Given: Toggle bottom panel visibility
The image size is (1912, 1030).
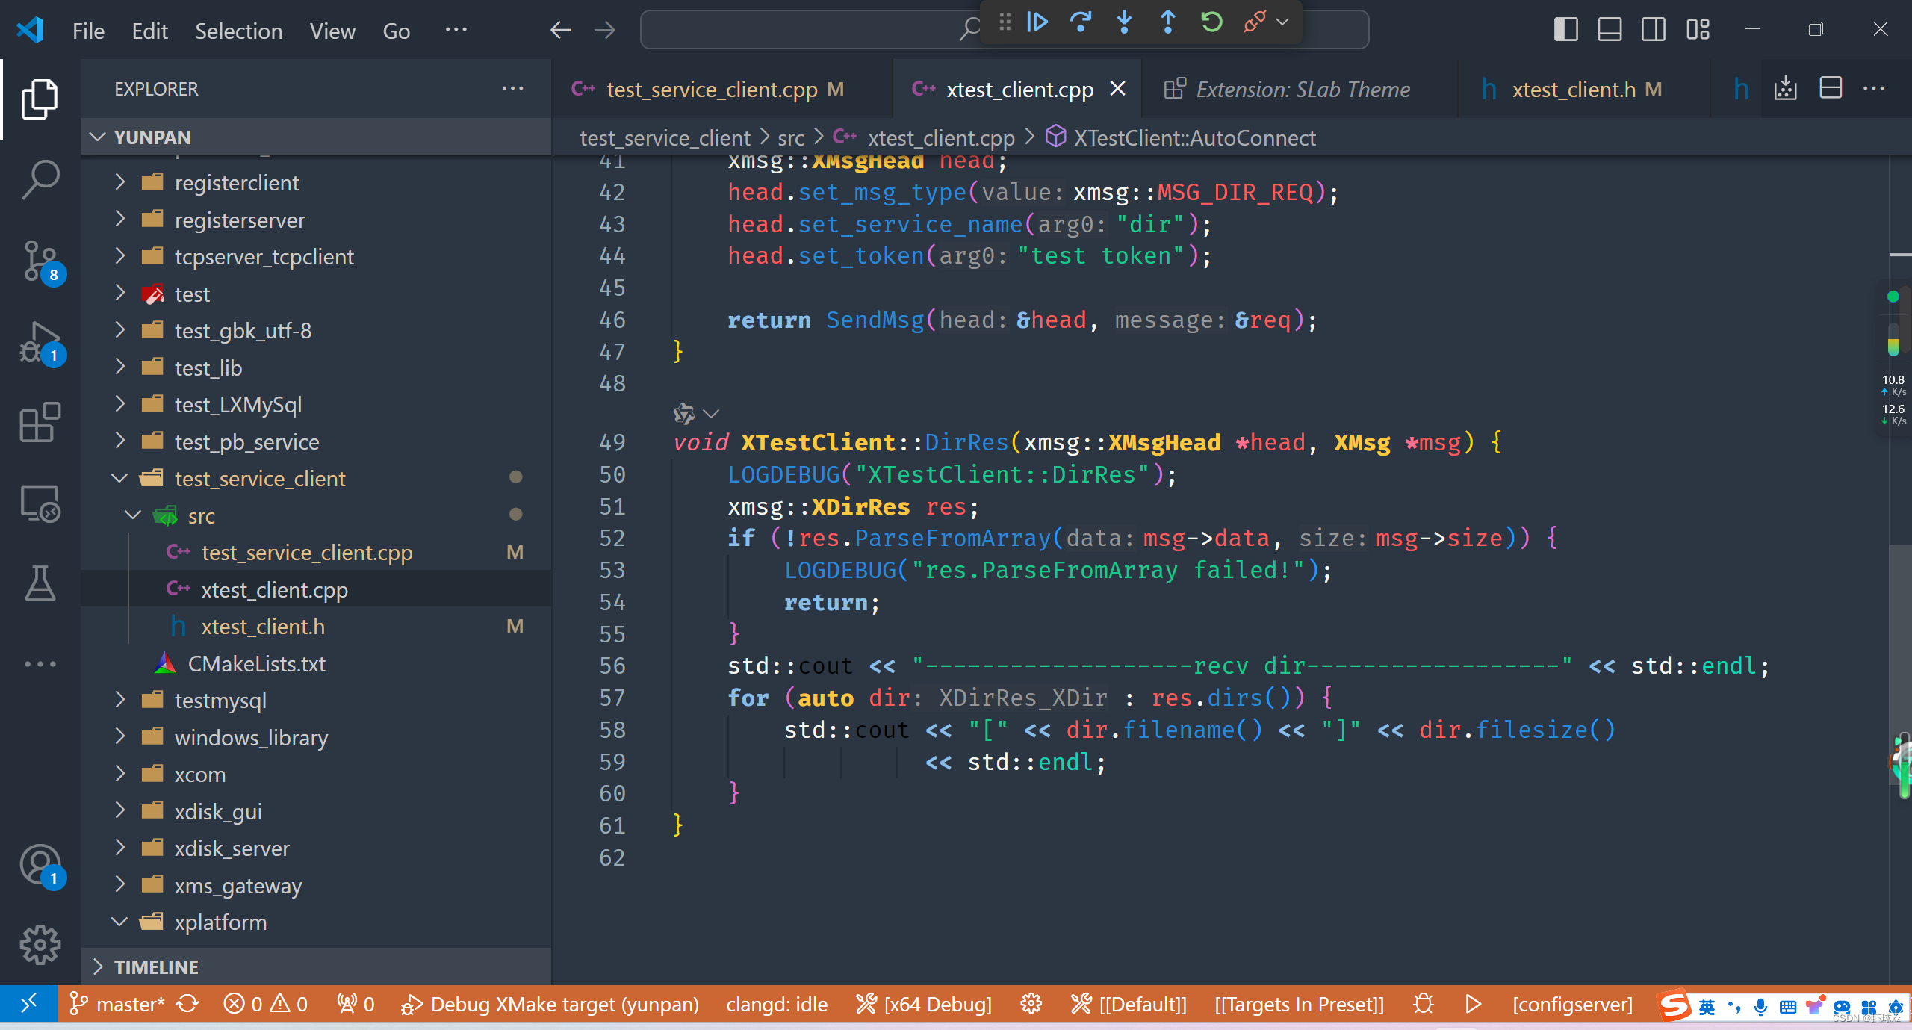Looking at the screenshot, I should pos(1610,30).
